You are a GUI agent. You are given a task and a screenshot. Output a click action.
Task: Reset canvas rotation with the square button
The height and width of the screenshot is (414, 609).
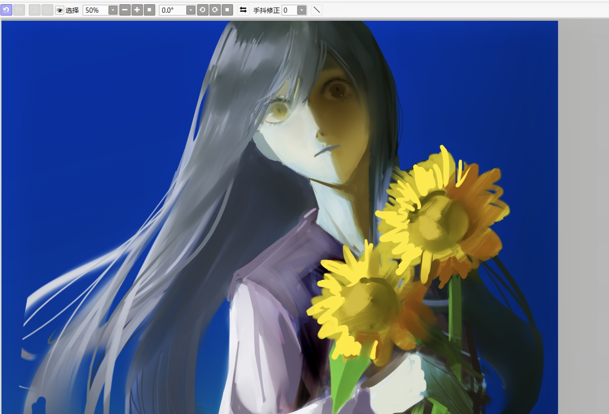[x=227, y=10]
